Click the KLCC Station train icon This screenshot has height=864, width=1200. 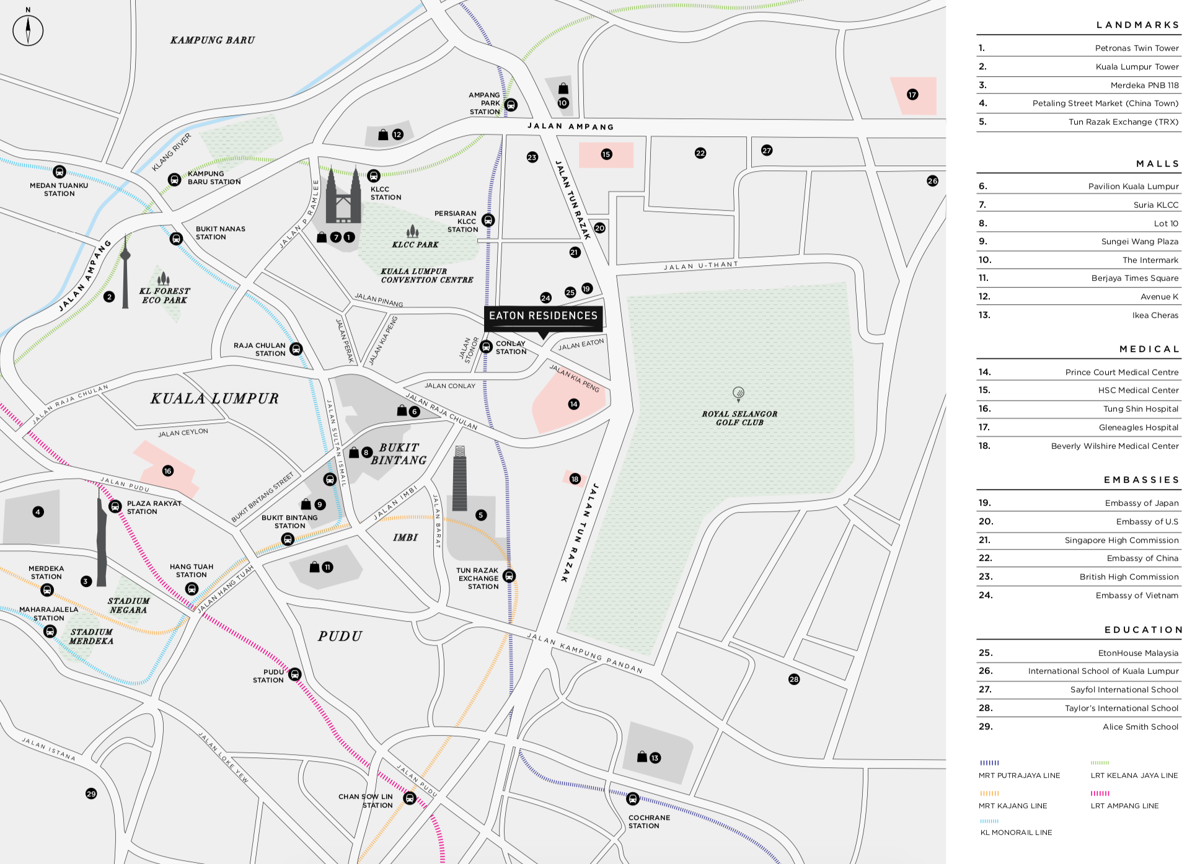tap(373, 176)
